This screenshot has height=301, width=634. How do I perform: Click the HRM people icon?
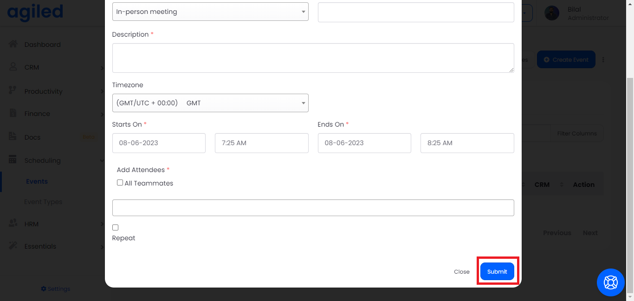coord(13,223)
